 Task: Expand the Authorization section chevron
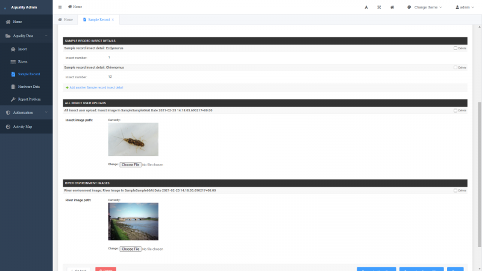46,113
